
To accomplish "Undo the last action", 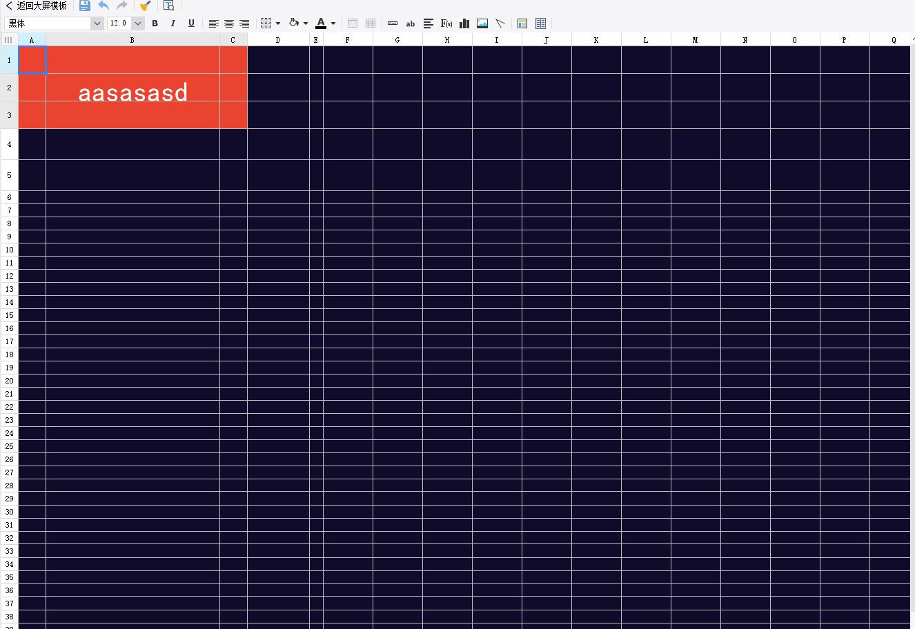I will coord(104,6).
